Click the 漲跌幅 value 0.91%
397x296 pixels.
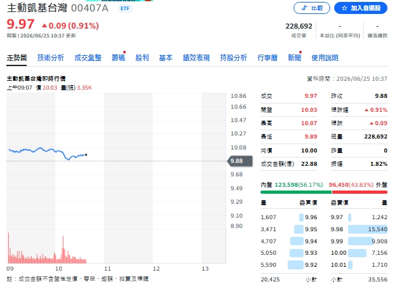pos(376,110)
